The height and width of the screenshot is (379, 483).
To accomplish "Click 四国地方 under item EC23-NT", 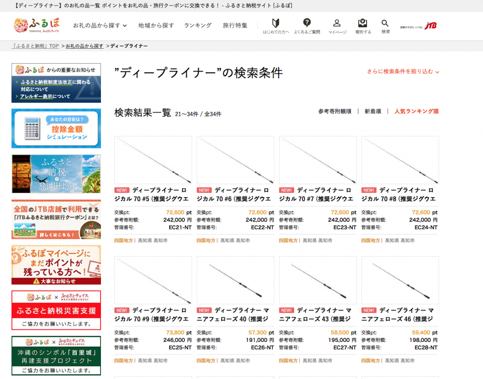I will [x=288, y=241].
